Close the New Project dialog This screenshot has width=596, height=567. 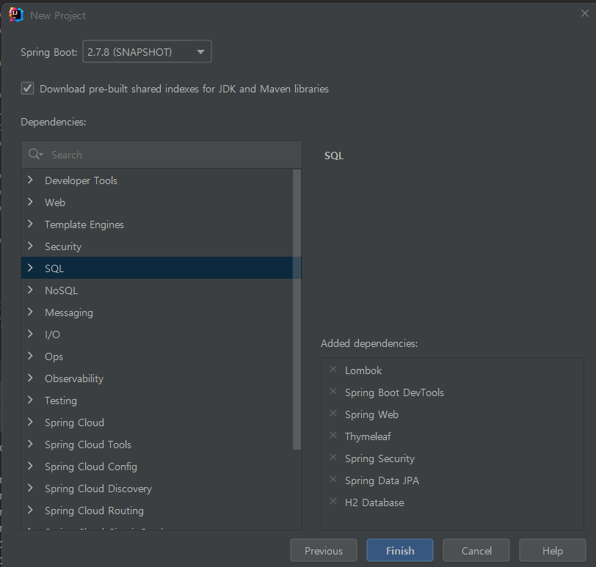(x=584, y=13)
